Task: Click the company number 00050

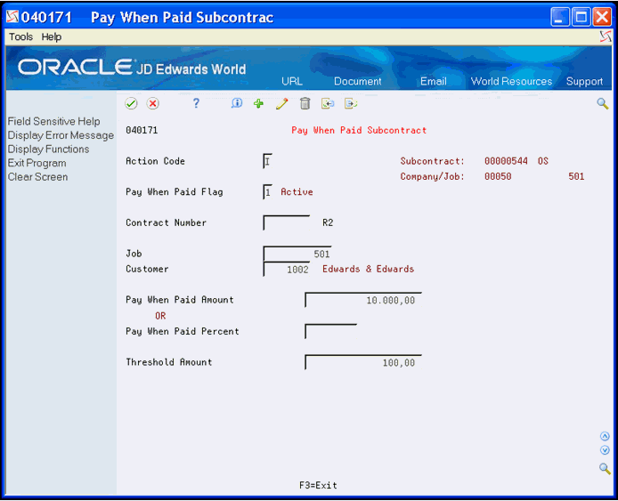Action: 498,176
